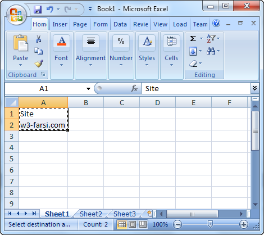Open the Font group

tap(61, 56)
